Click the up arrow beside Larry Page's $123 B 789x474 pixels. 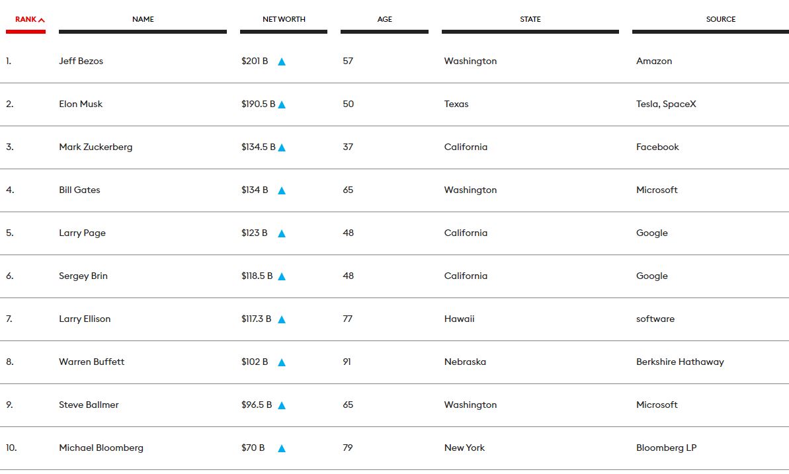click(282, 233)
